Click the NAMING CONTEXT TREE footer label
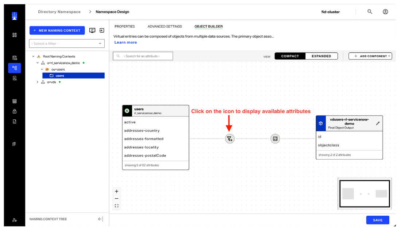The height and width of the screenshot is (231, 401). point(48,219)
